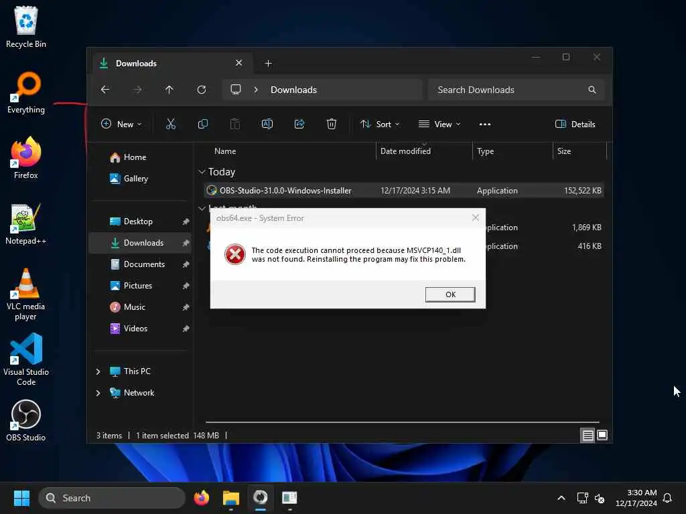Screen dimensions: 686x514
Task: Add a new File Explorer tab
Action: pyautogui.click(x=268, y=64)
